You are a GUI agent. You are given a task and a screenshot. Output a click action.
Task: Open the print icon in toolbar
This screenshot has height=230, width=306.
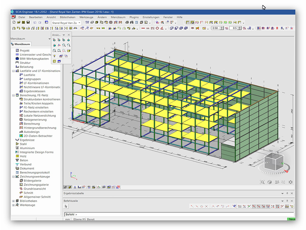[127, 22]
